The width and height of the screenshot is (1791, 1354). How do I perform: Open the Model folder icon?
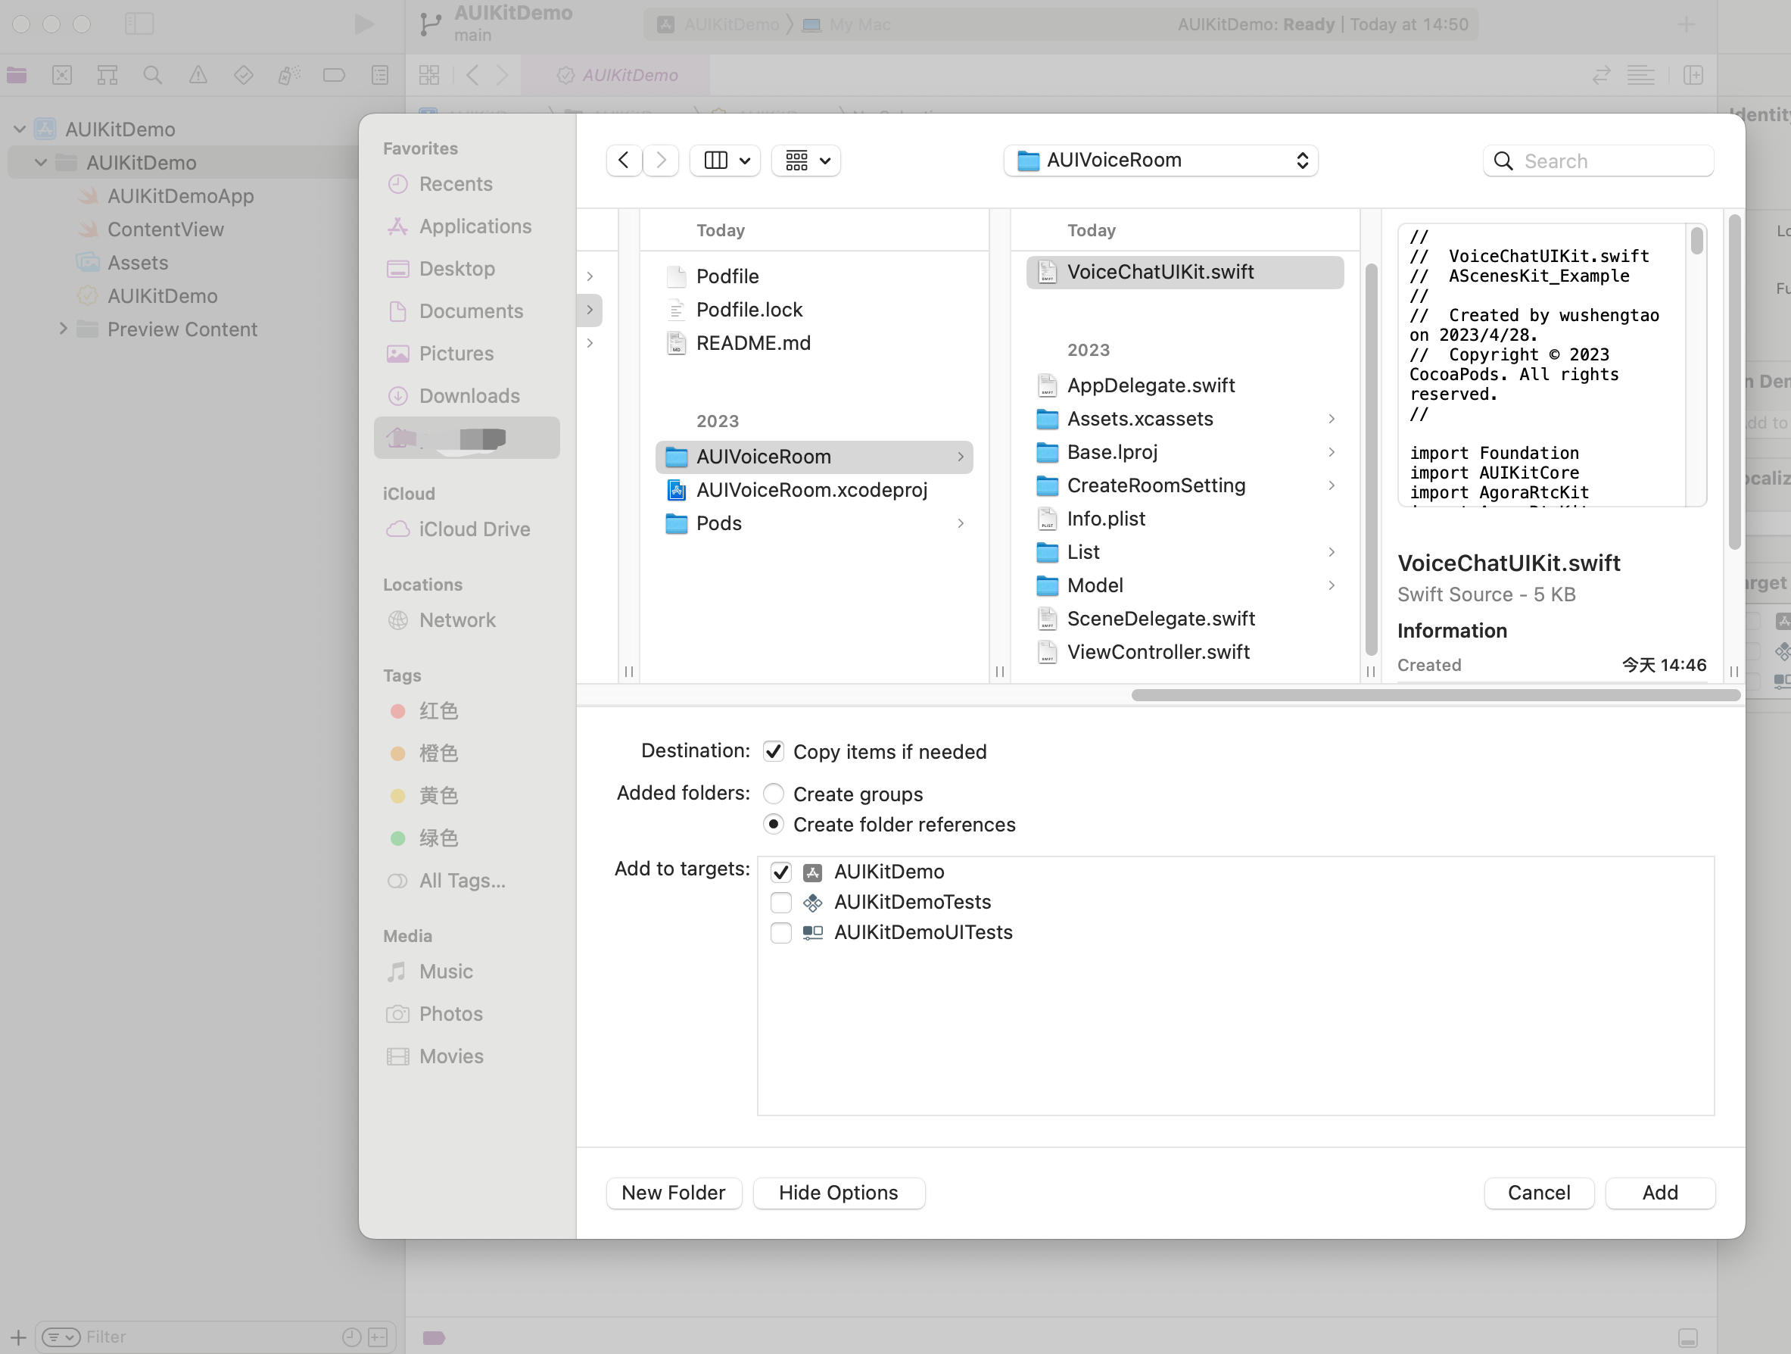point(1047,585)
